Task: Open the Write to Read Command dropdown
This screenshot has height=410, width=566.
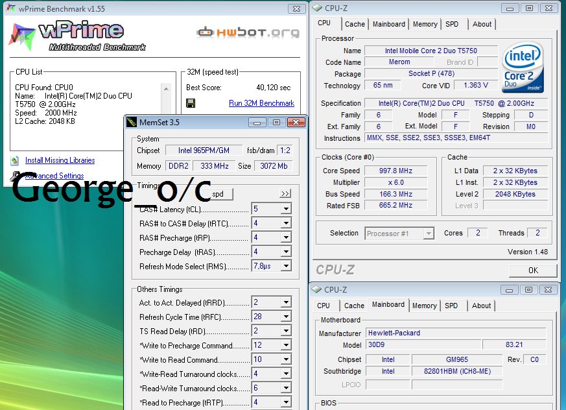Action: click(x=286, y=359)
